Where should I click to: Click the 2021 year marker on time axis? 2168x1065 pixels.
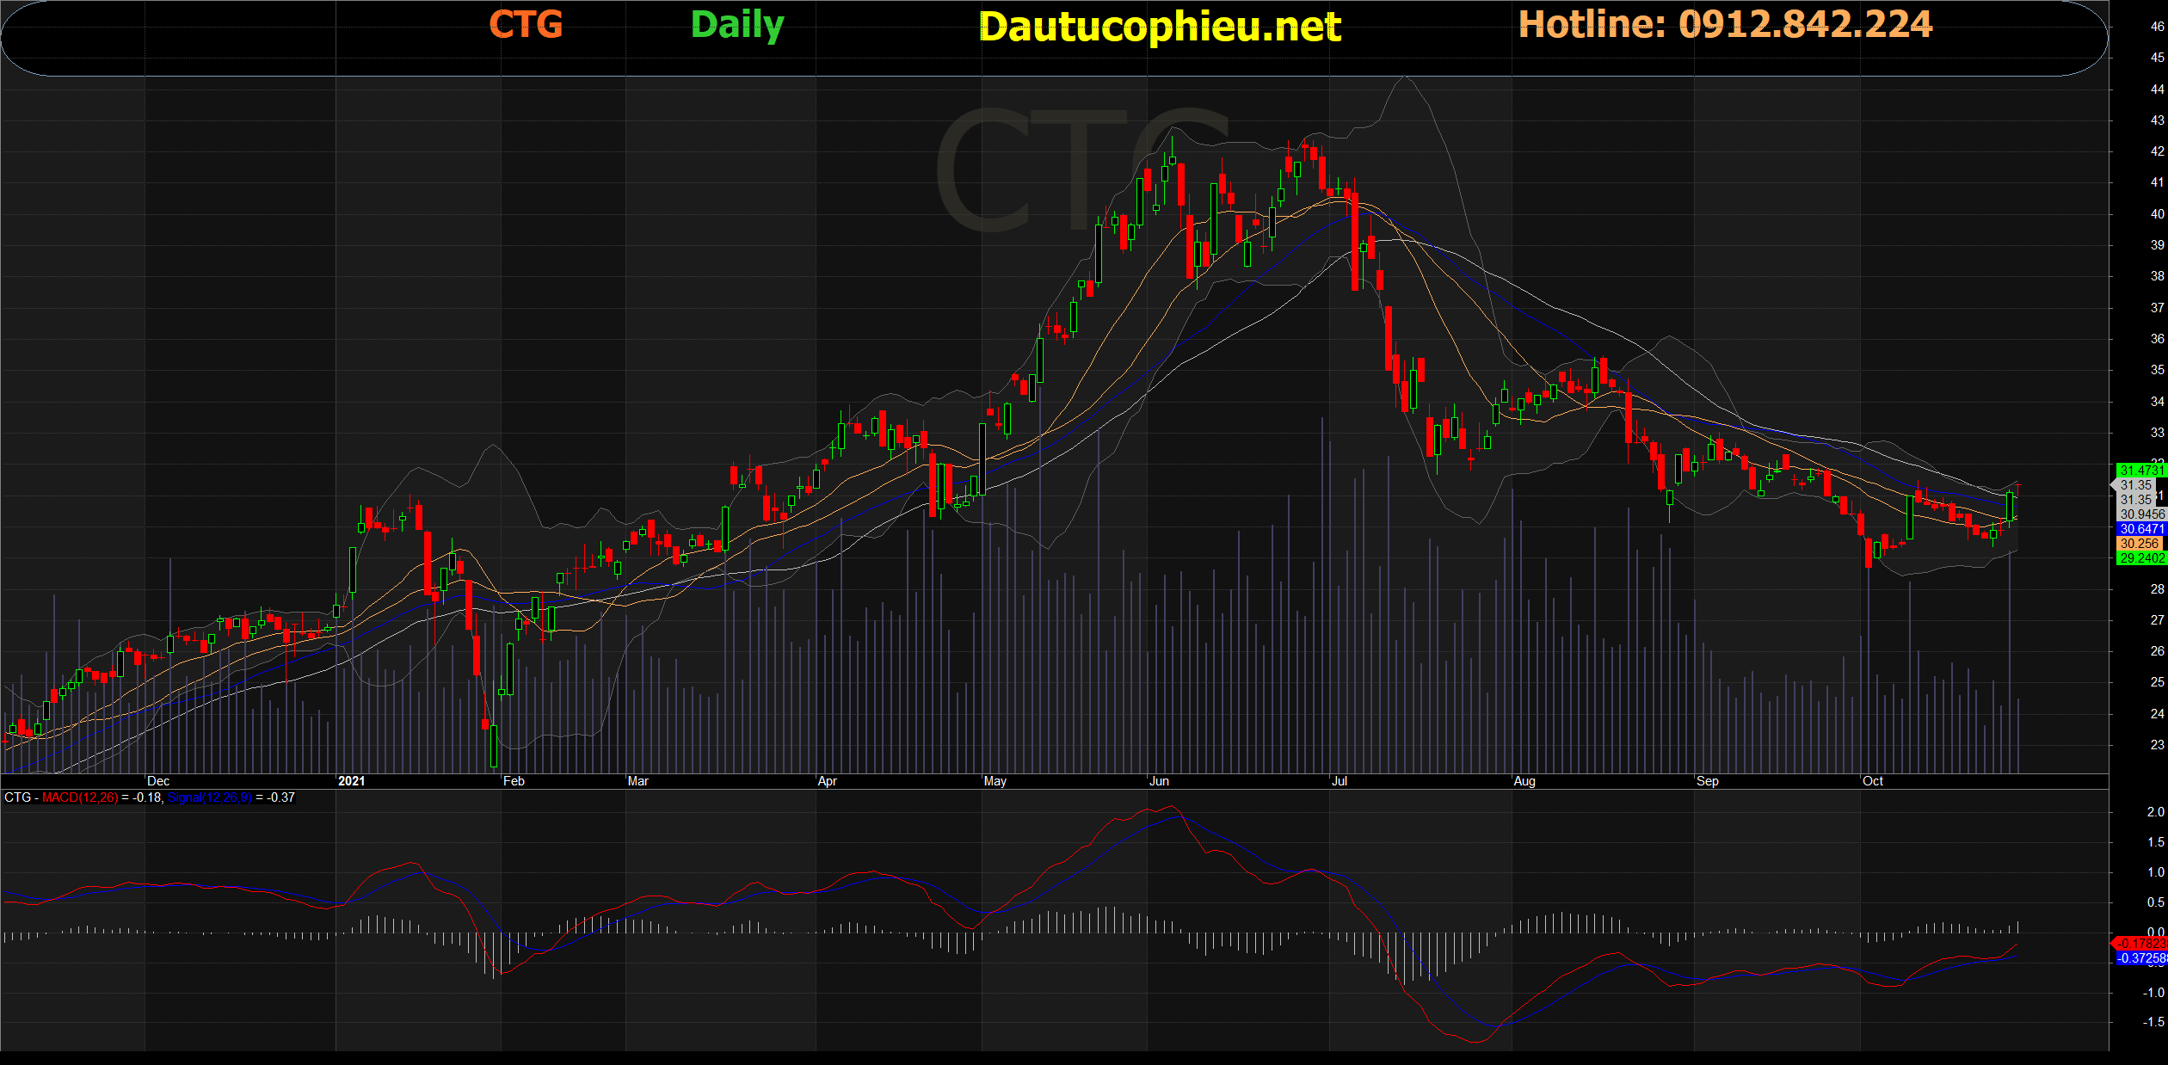pos(351,781)
